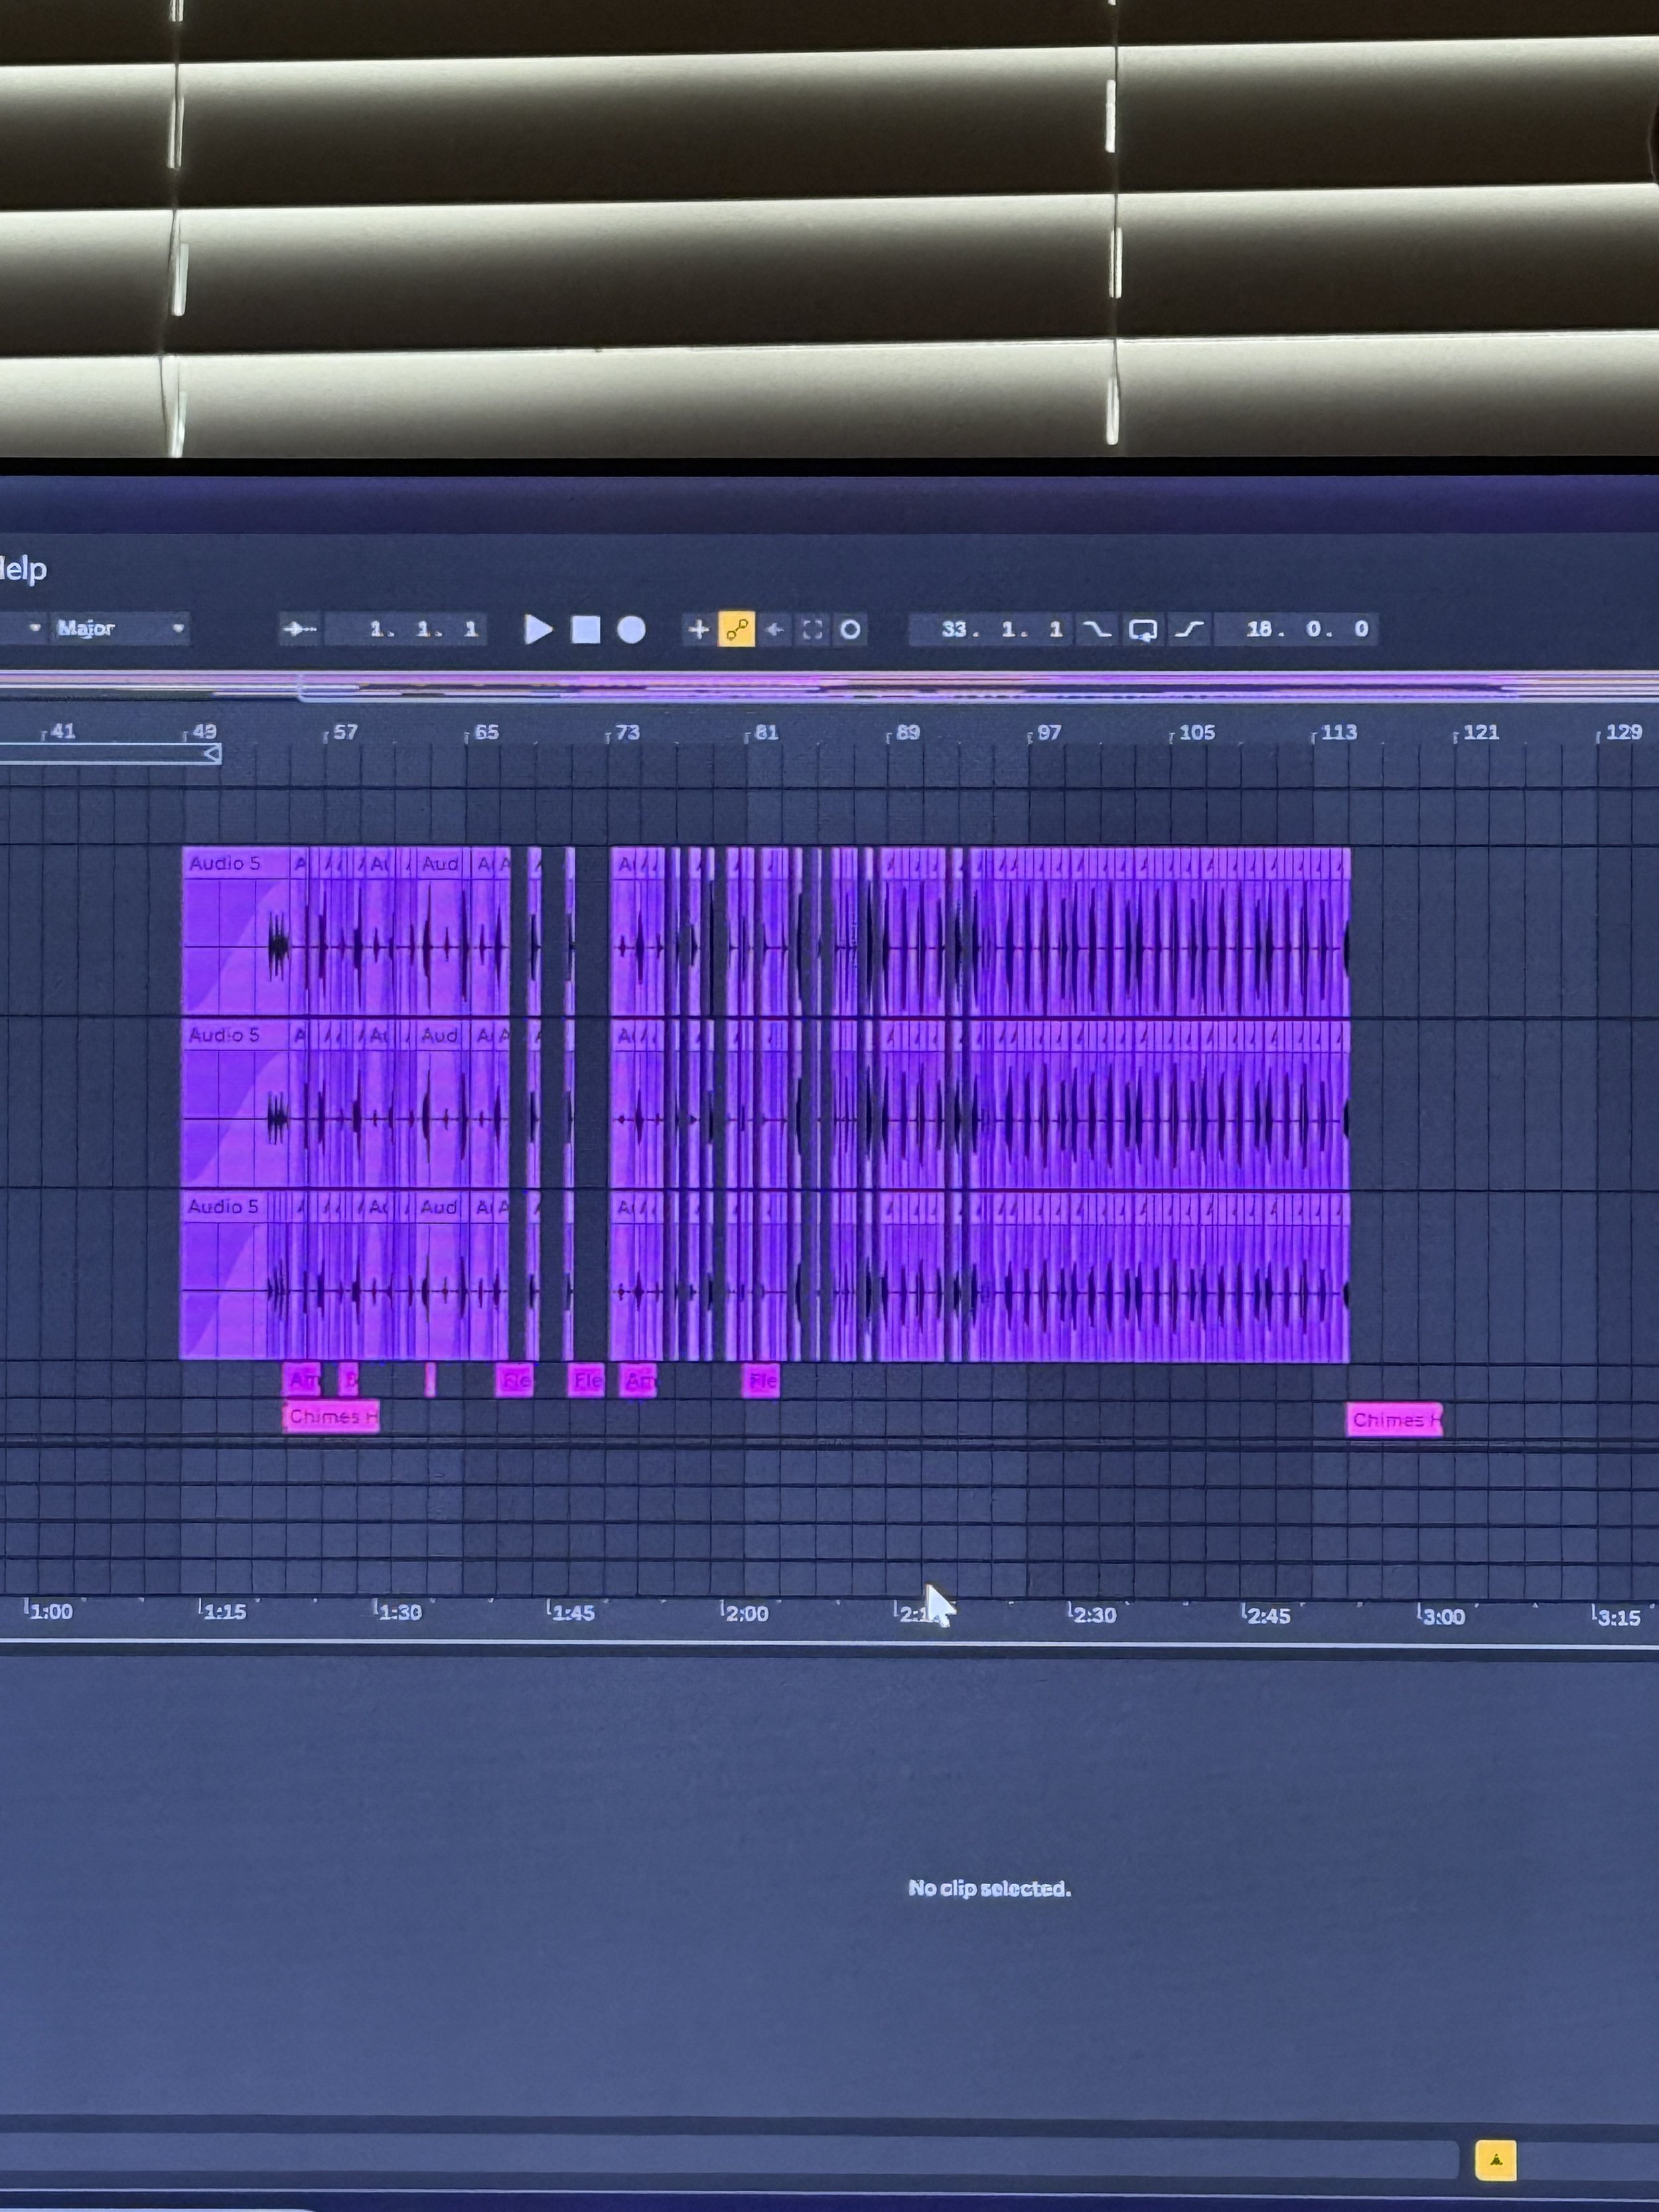Image resolution: width=1659 pixels, height=2212 pixels.
Task: Click the arrangement position field 1.1.1
Action: [x=421, y=629]
